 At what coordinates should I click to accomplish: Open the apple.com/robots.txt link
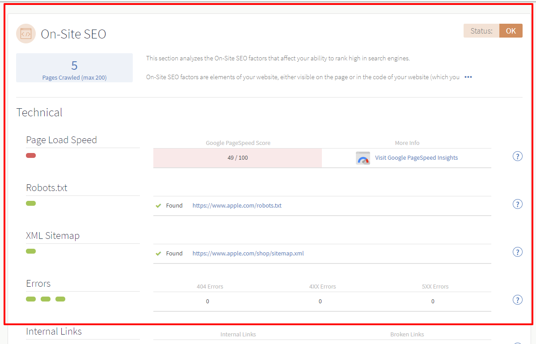(x=237, y=205)
